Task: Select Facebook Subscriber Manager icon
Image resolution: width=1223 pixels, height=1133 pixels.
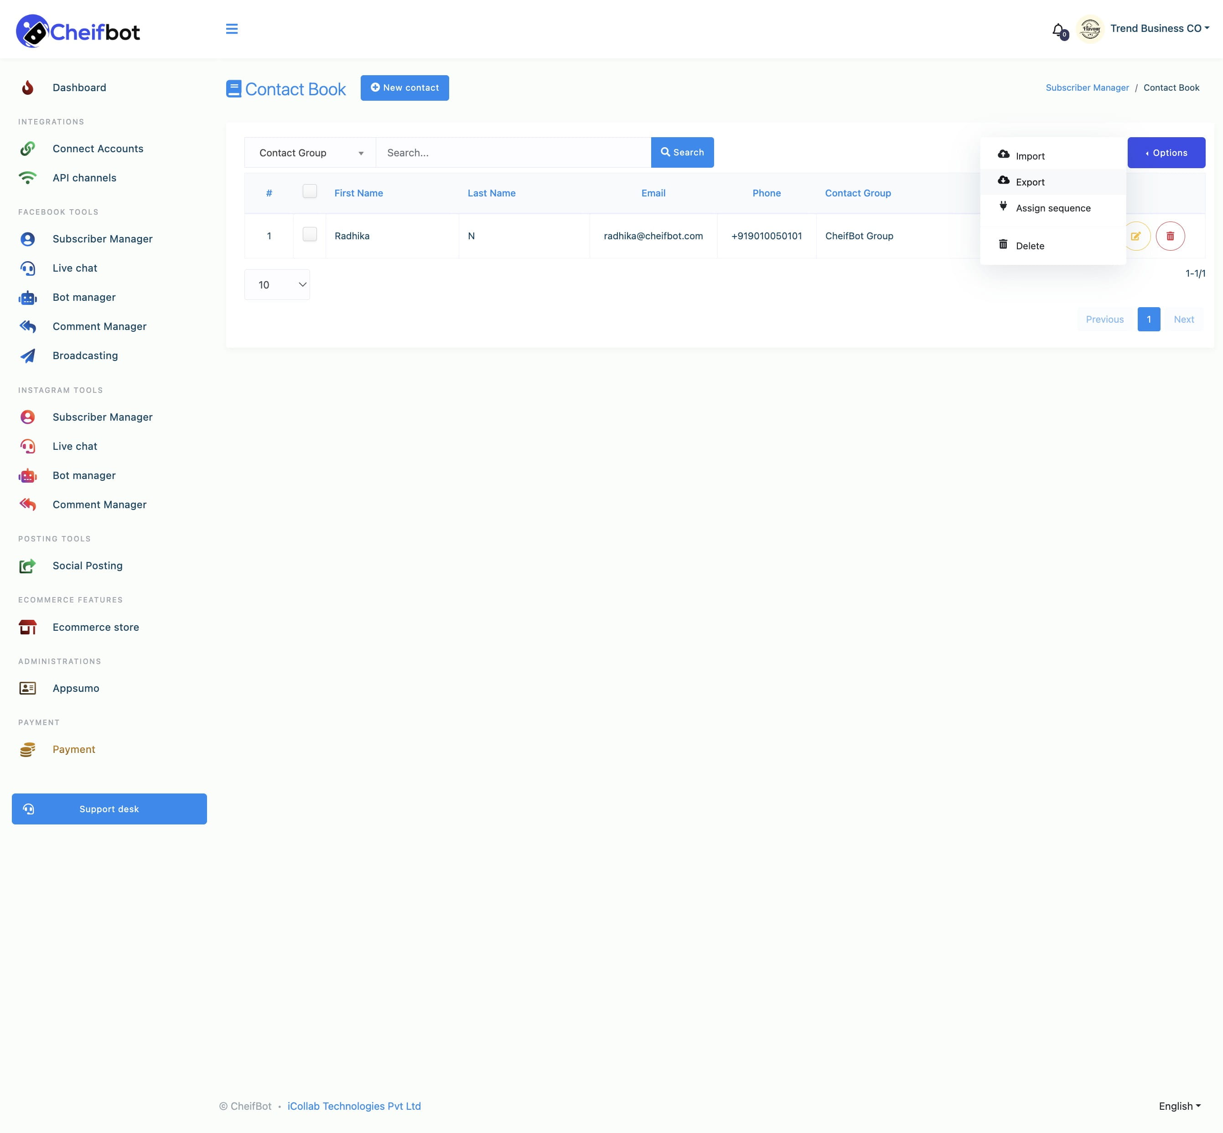Action: [28, 238]
